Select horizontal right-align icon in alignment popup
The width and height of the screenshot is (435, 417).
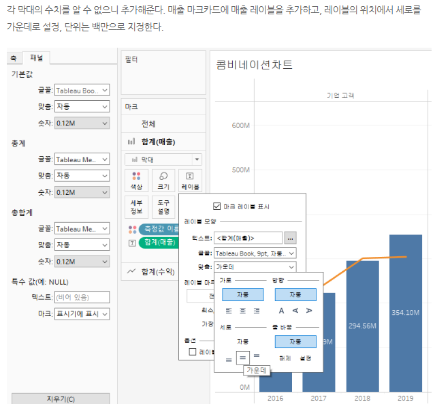257,311
